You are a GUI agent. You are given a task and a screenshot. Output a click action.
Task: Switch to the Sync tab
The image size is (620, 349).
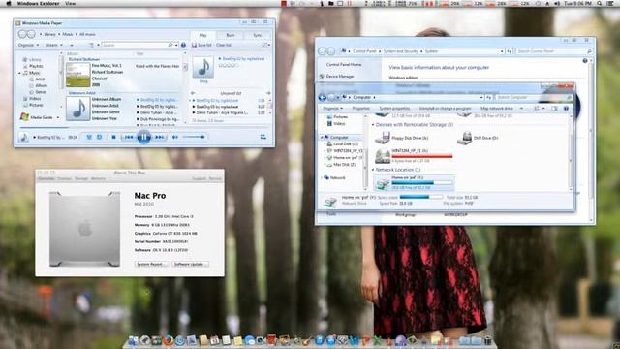point(258,35)
